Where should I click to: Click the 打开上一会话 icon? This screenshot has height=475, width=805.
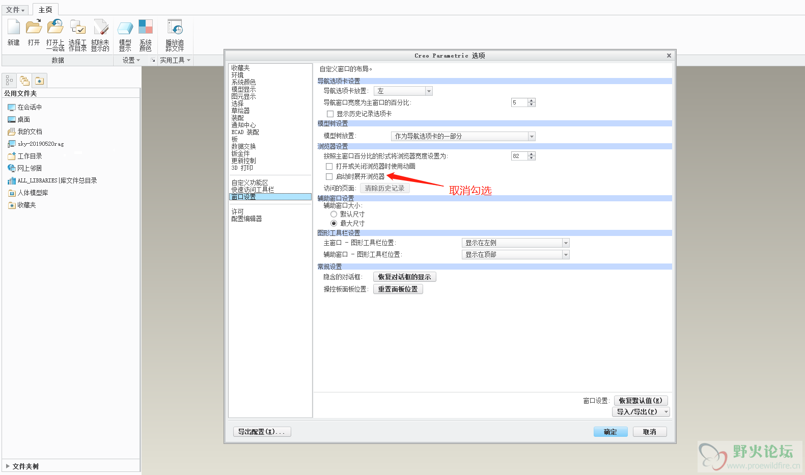pyautogui.click(x=55, y=28)
